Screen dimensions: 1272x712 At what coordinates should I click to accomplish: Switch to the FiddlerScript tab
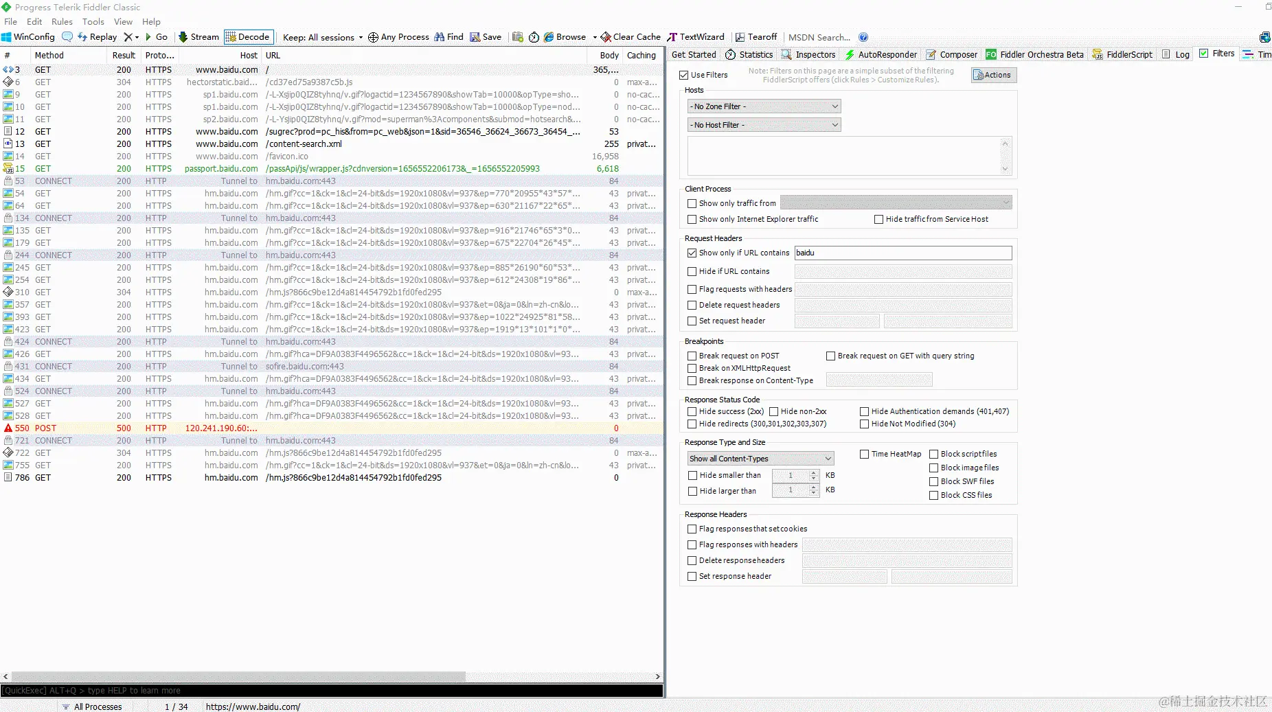point(1123,54)
